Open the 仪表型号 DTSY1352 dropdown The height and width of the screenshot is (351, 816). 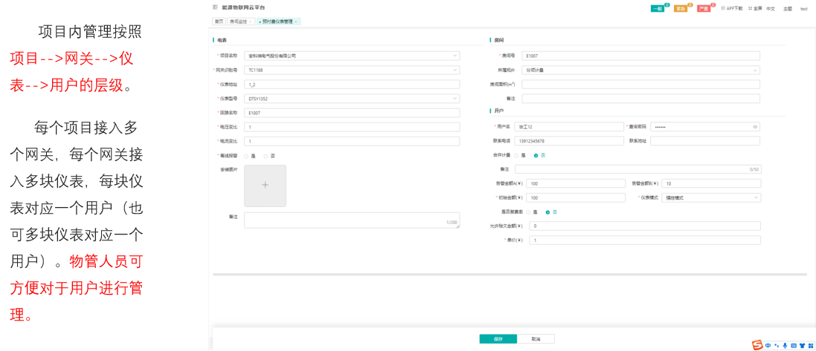454,98
